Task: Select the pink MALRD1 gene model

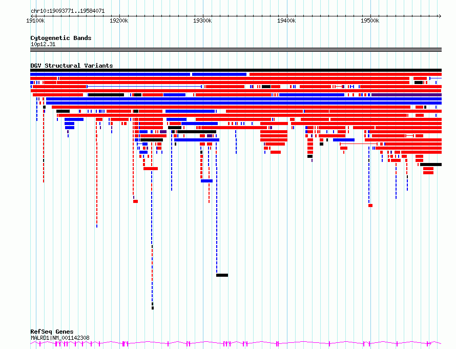Action: 236,344
